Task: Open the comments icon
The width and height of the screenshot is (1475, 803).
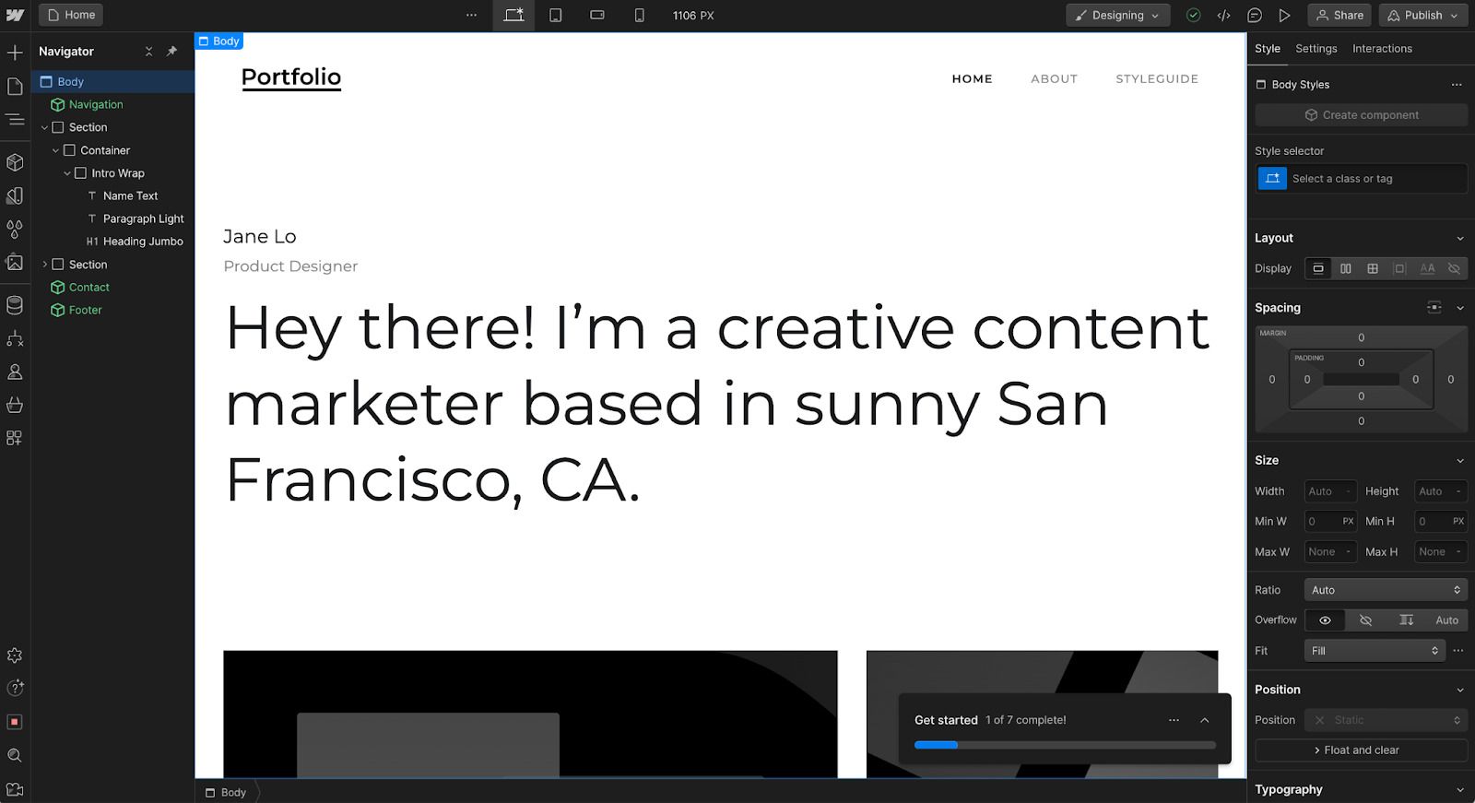Action: pos(1254,16)
